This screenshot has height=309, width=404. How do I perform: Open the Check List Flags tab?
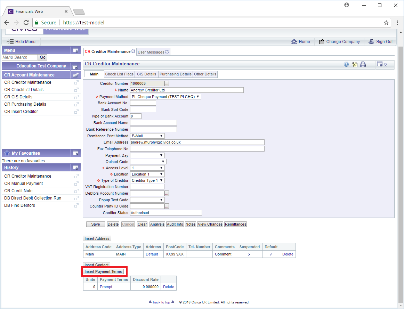[x=119, y=74]
